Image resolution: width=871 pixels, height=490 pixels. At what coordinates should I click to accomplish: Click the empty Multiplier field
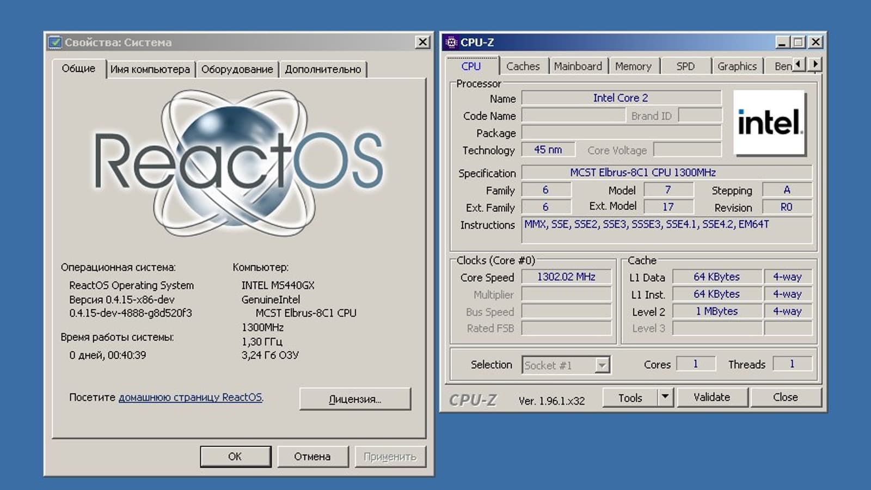[566, 294]
